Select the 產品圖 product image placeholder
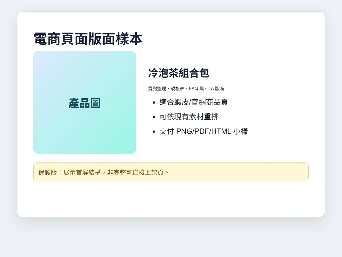 point(85,103)
